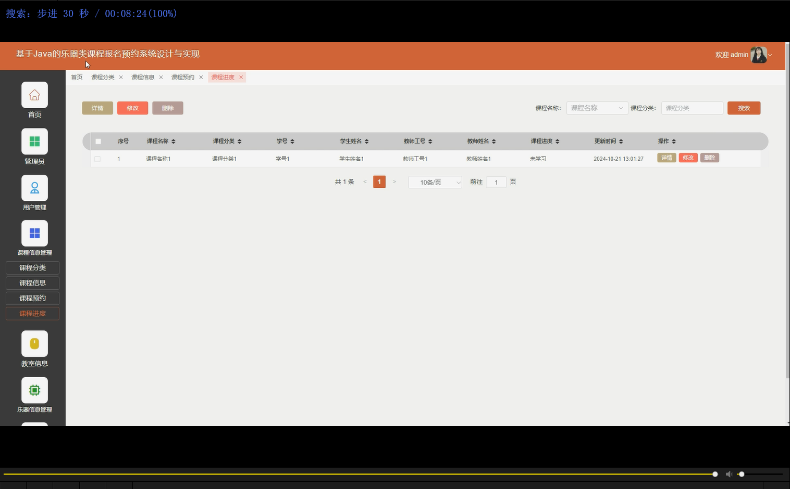Open the 10条/页 page size dropdown
The image size is (790, 489).
[435, 182]
